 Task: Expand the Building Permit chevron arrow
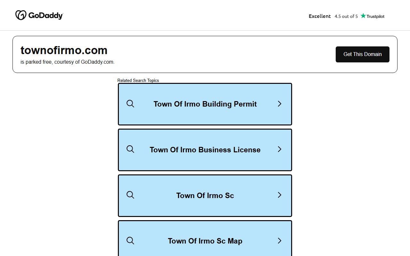coord(279,104)
